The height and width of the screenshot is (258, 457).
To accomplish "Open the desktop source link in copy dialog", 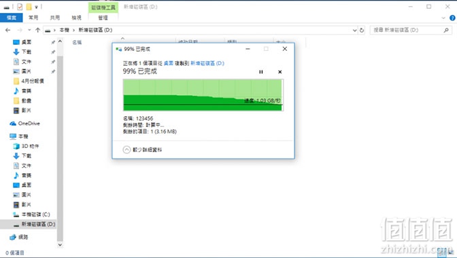I will pos(169,63).
